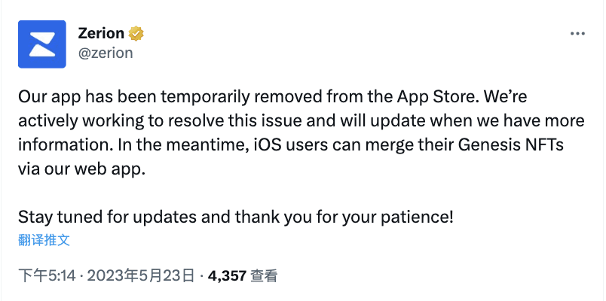
Task: Click the gold verified badge next to Zerion
Action: [136, 34]
